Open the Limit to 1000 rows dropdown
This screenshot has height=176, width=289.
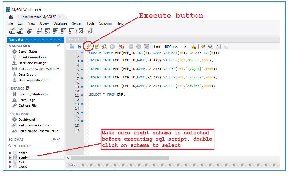click(186, 46)
